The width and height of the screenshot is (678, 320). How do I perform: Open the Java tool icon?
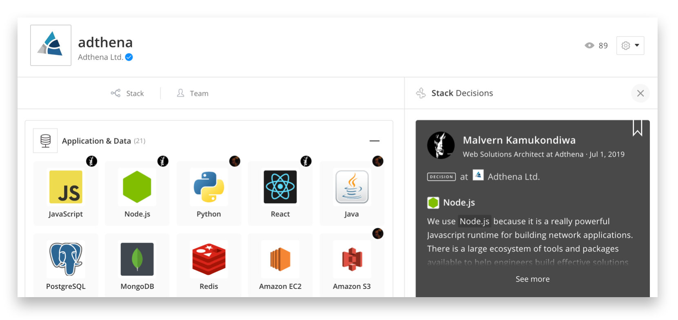[352, 187]
